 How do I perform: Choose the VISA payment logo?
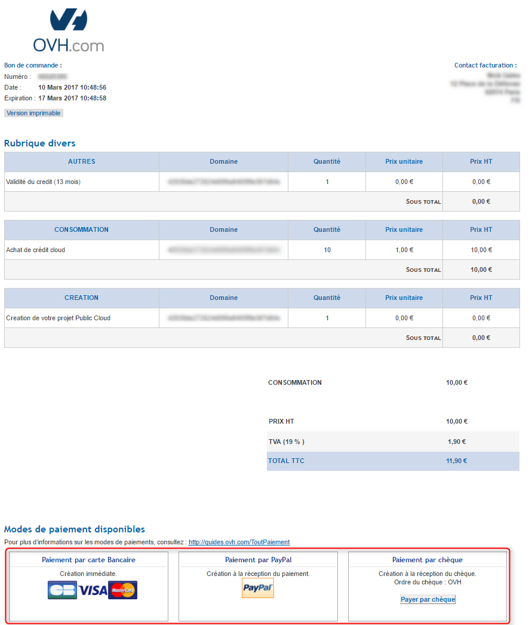pos(93,590)
